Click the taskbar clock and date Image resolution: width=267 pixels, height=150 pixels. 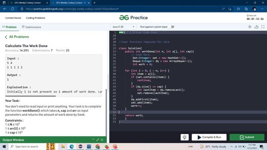coord(252,146)
